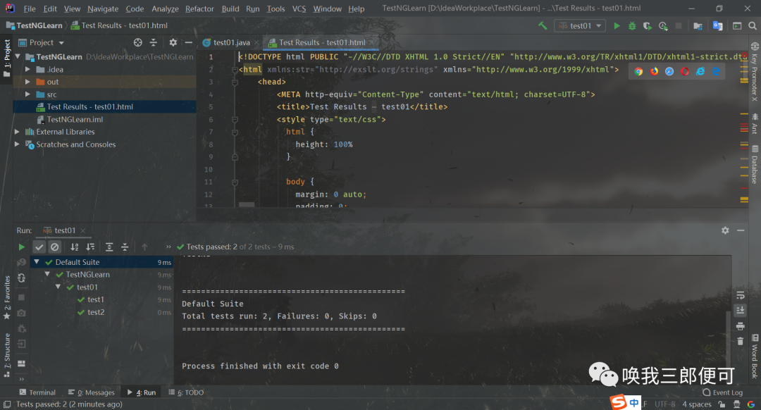
Task: Open the Database side panel
Action: pyautogui.click(x=755, y=164)
